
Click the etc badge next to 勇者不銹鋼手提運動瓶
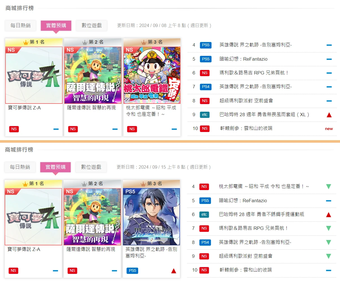[204, 214]
